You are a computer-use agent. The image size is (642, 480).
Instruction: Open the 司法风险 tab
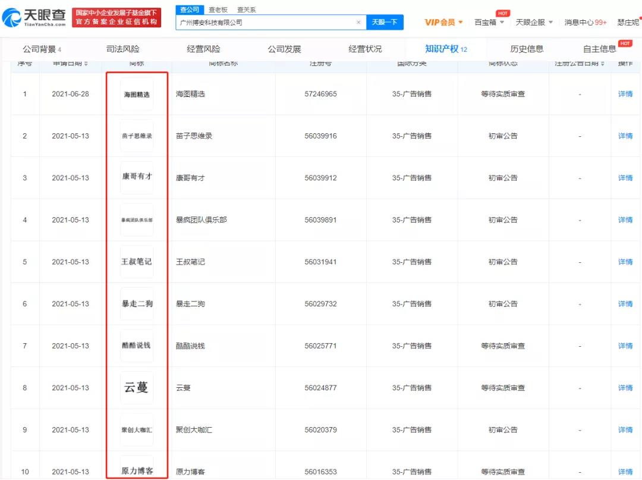coord(122,49)
